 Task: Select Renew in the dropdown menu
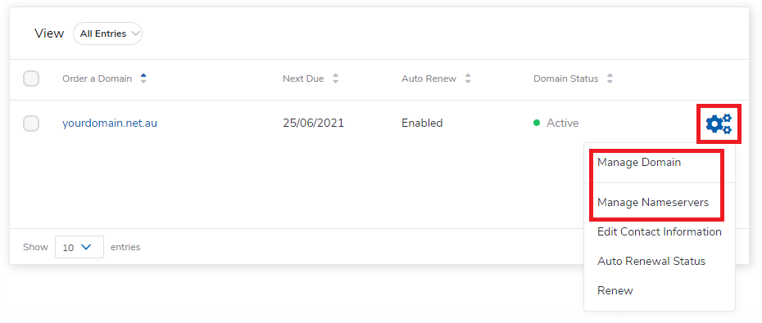(615, 291)
